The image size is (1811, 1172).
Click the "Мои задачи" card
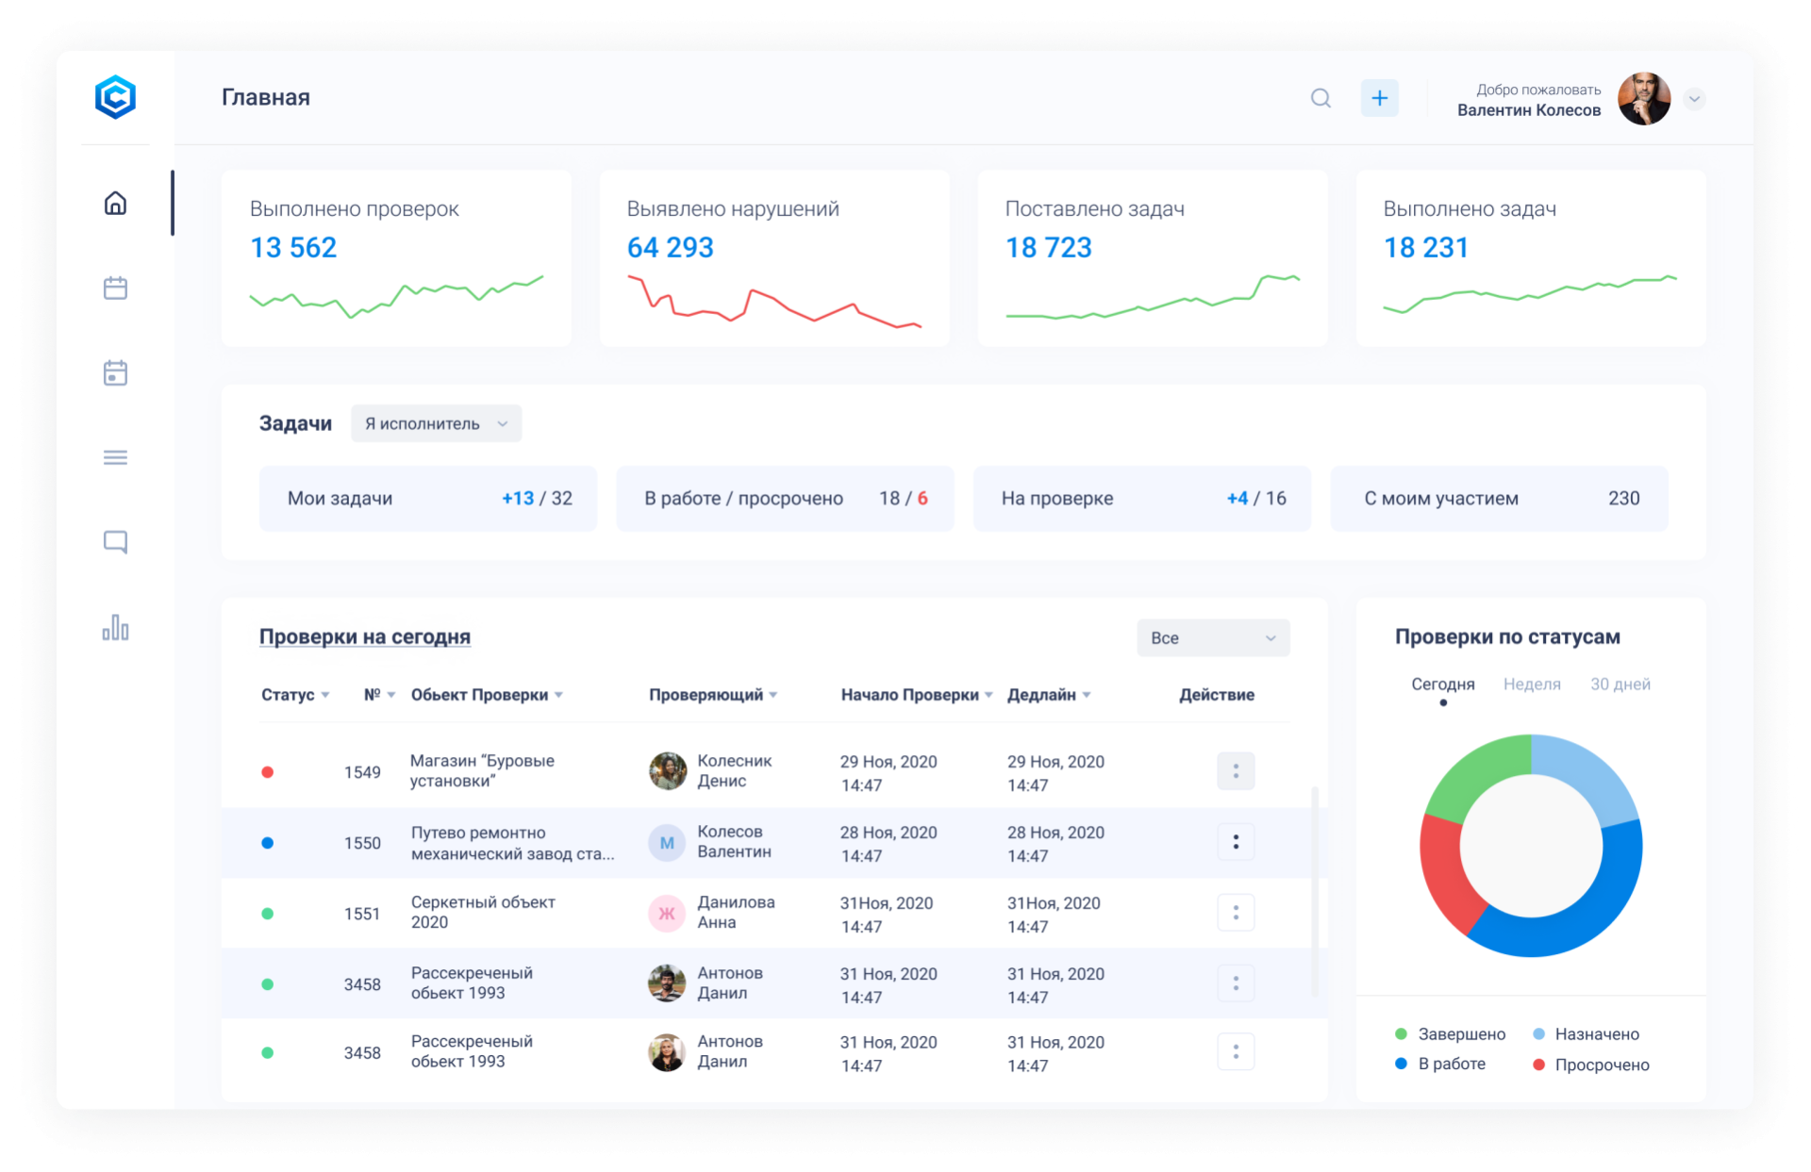428,499
